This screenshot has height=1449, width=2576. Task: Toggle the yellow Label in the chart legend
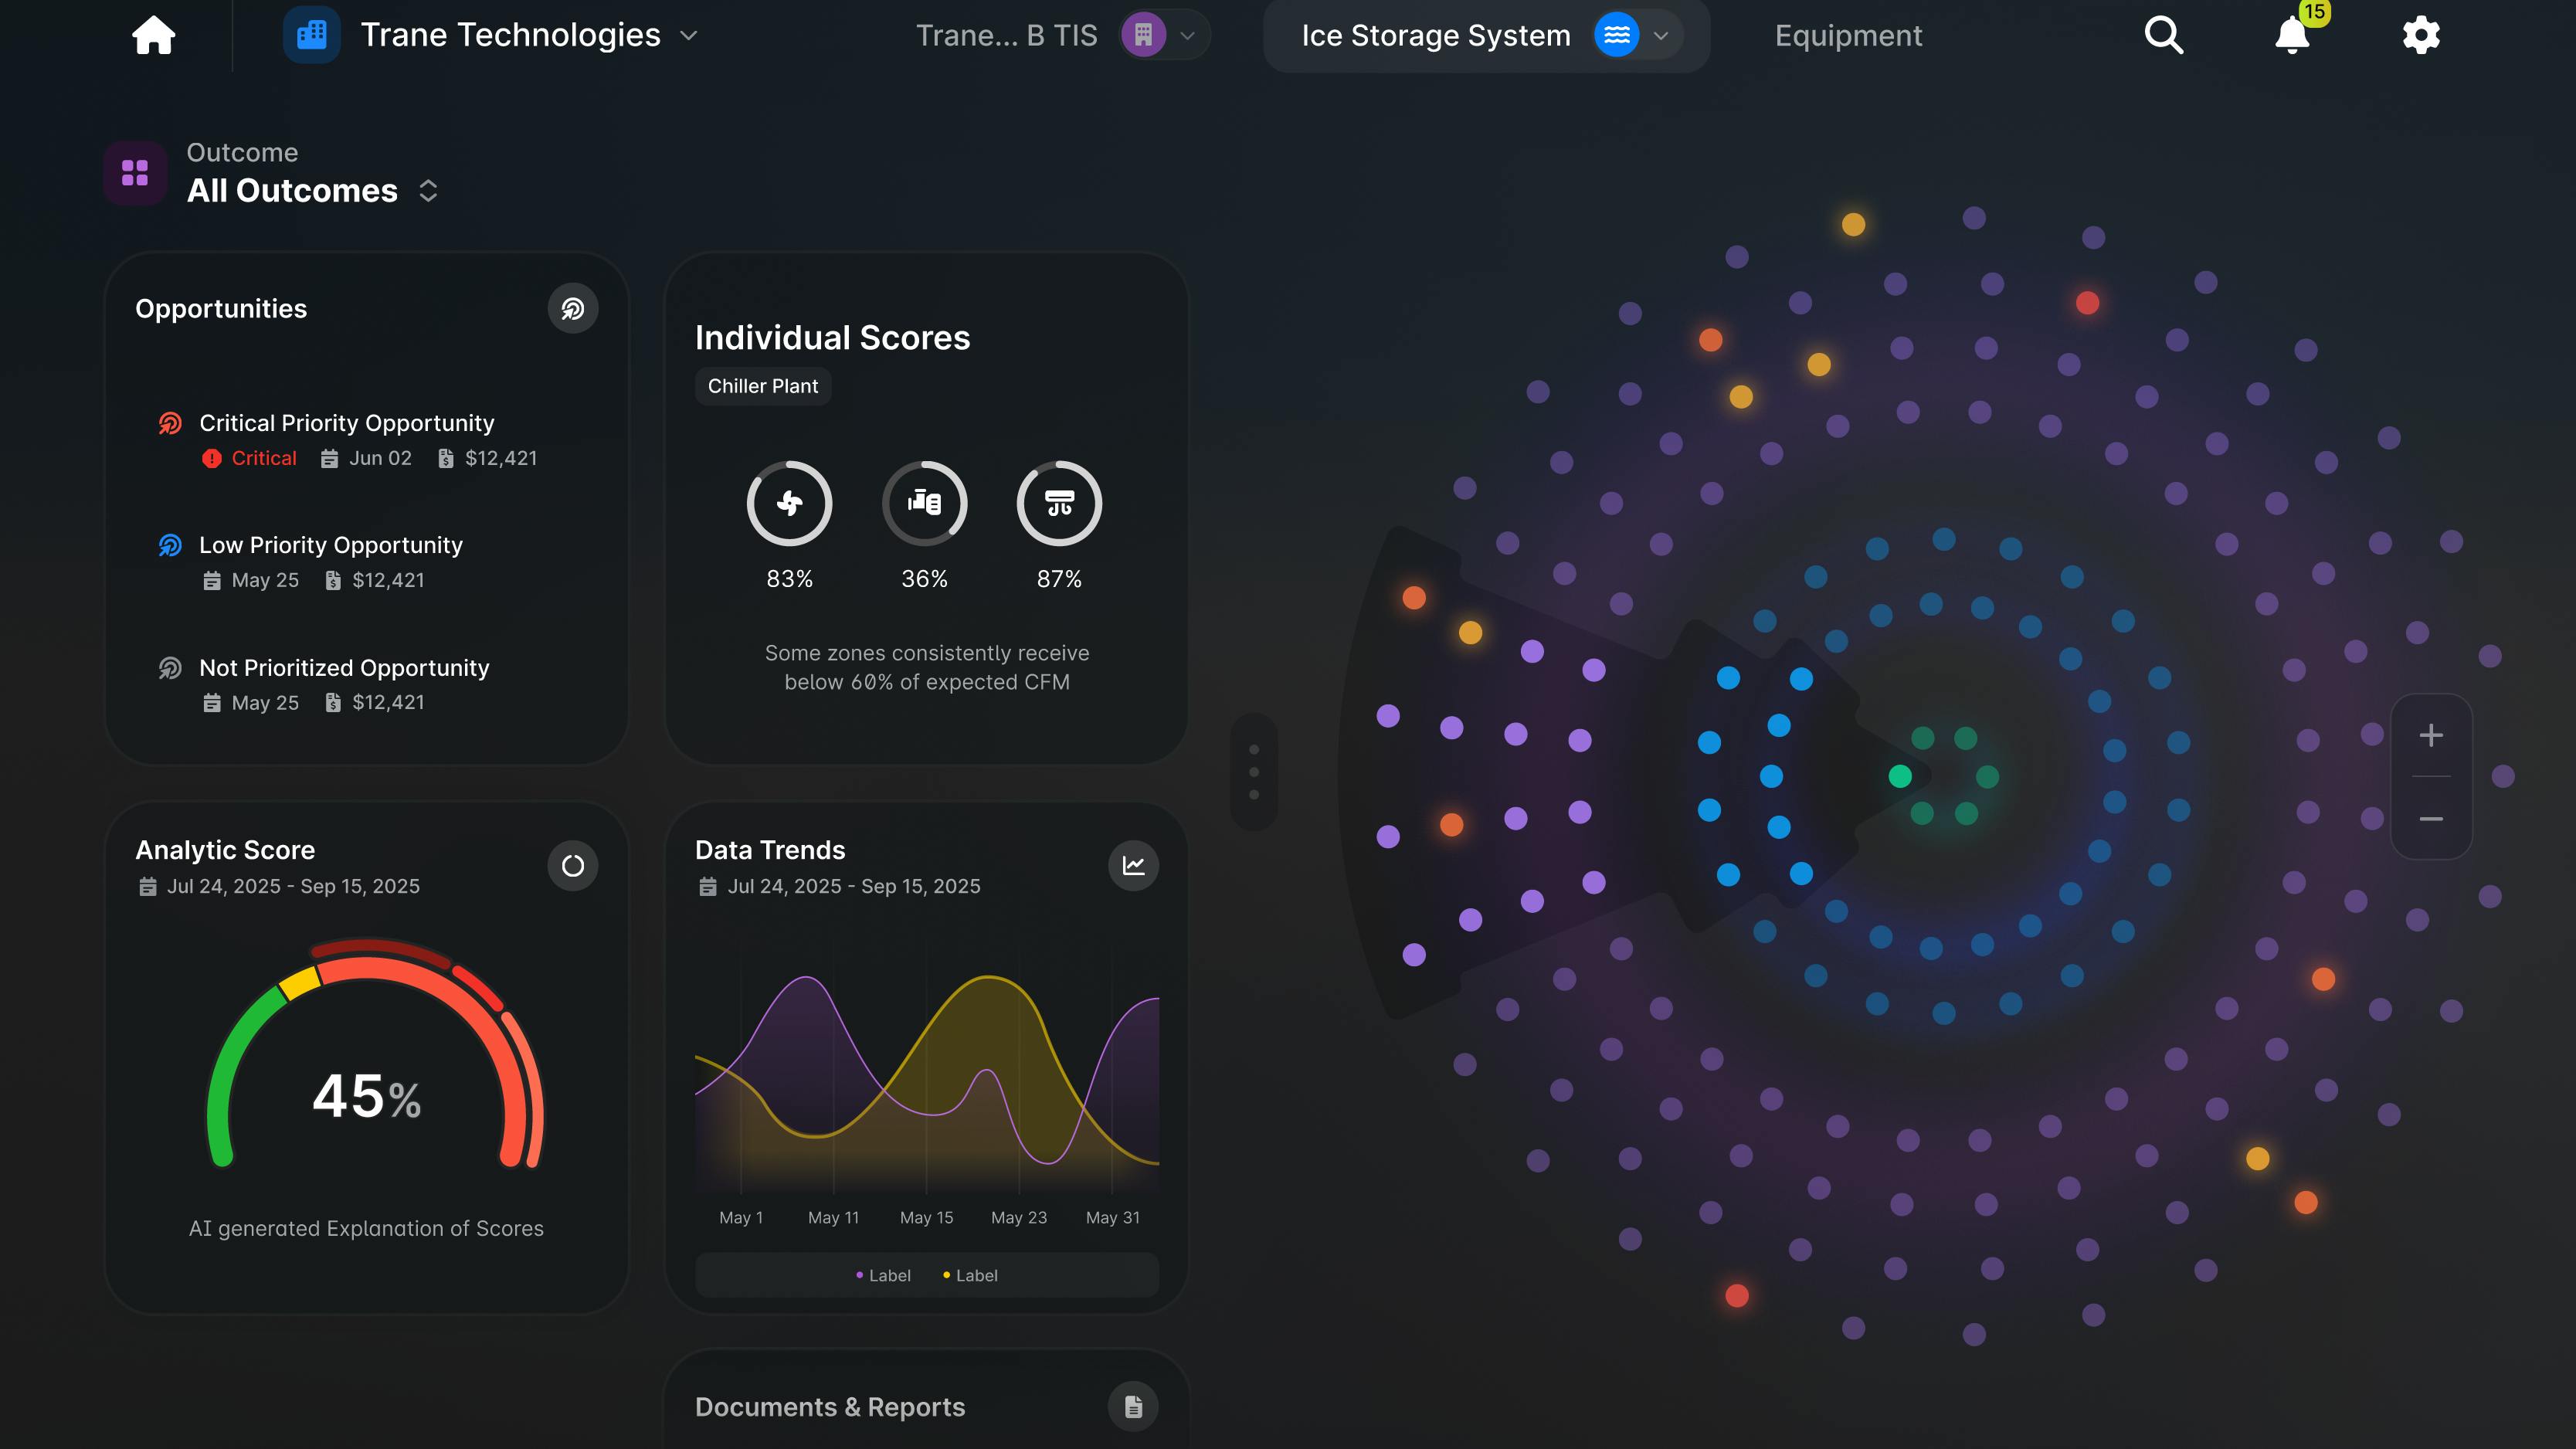[969, 1274]
